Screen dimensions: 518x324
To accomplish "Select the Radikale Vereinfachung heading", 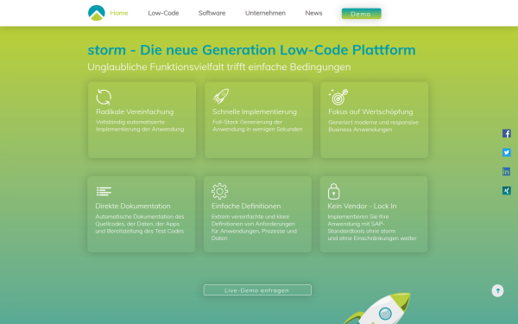I will 135,111.
